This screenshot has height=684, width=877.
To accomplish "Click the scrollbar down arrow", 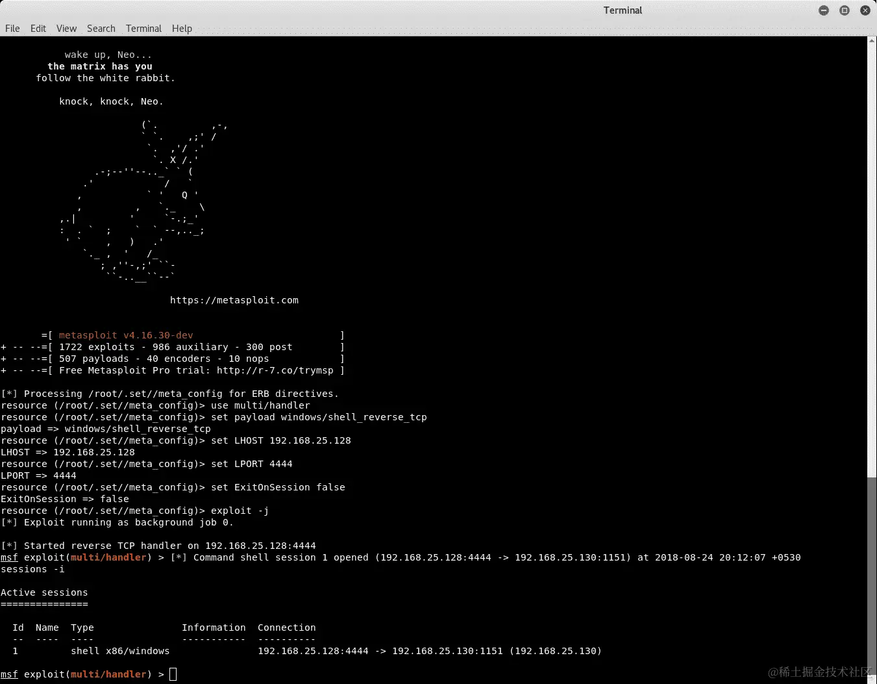I will (872, 679).
